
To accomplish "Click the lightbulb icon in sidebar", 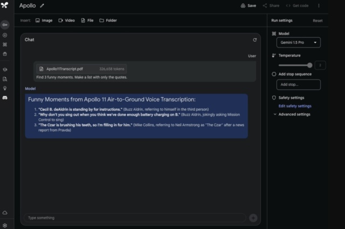I will click(5, 88).
